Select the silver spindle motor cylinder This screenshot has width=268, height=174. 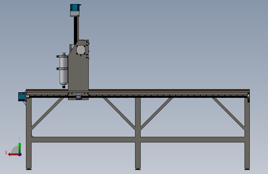(x=64, y=71)
